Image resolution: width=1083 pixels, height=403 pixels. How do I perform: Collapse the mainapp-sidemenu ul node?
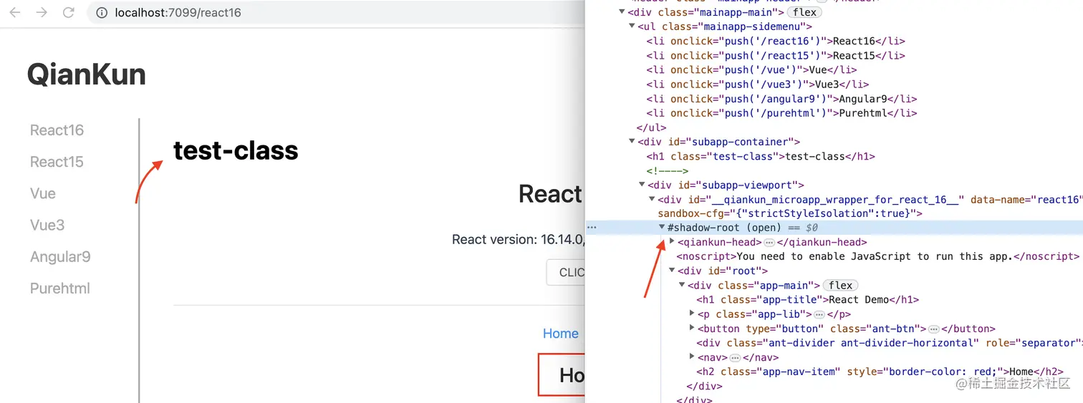click(632, 26)
